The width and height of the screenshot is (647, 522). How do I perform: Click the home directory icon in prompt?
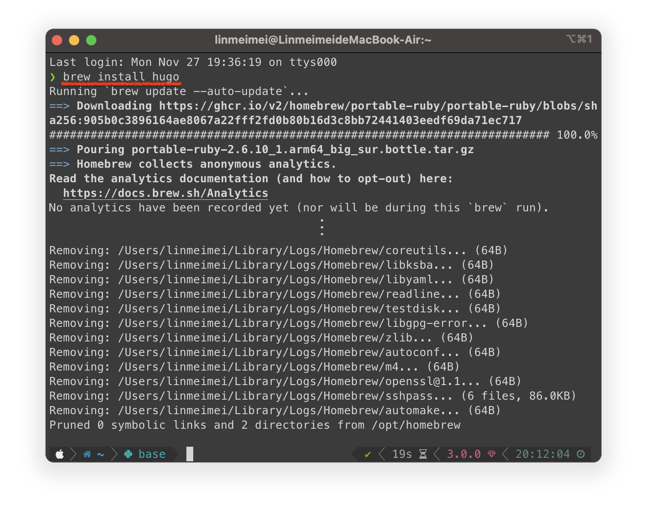coord(87,454)
